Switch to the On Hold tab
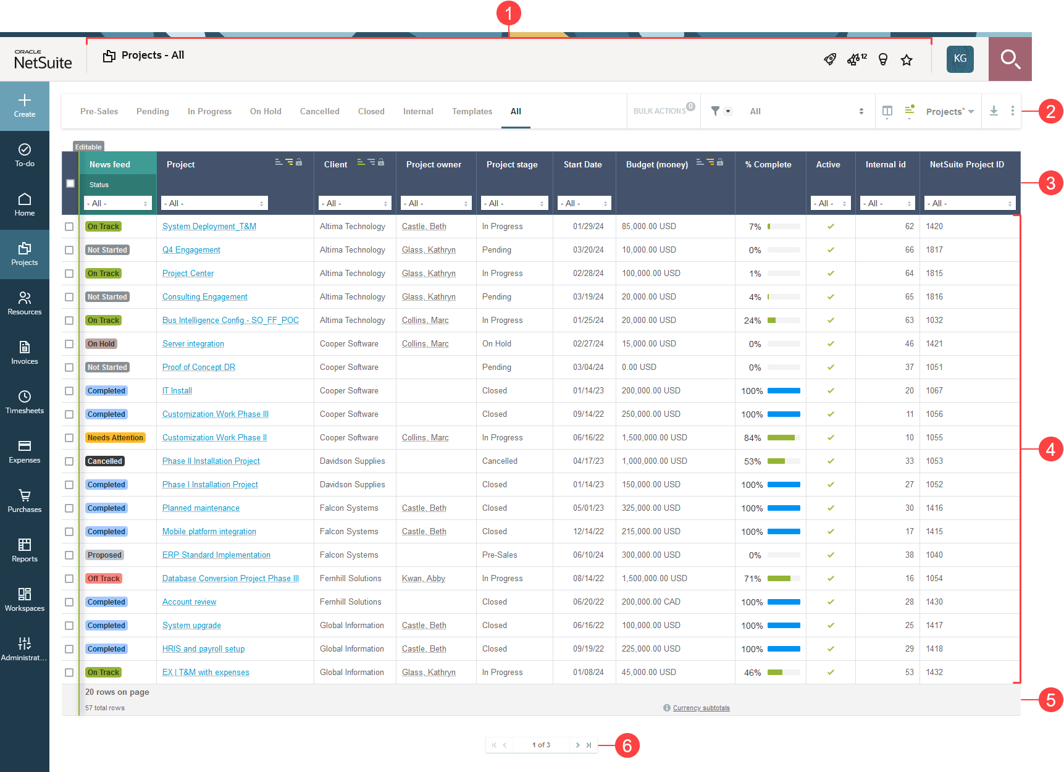Image resolution: width=1064 pixels, height=772 pixels. click(x=266, y=111)
